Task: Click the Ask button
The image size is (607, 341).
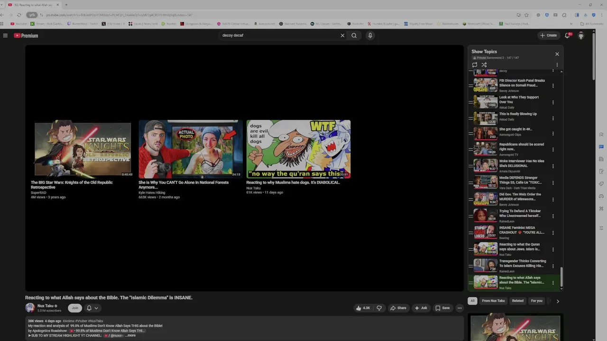Action: click(x=421, y=308)
